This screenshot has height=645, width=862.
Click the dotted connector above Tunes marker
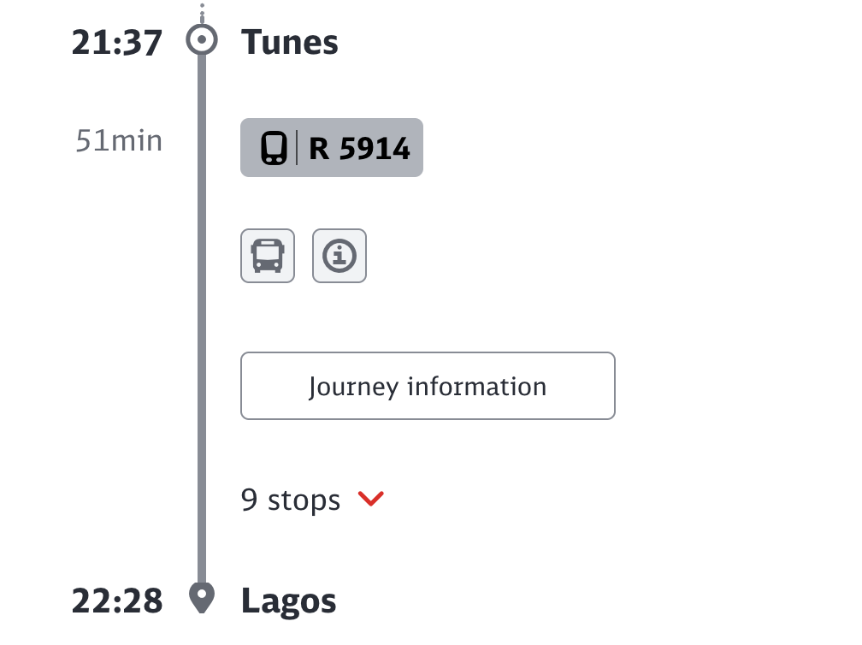(x=202, y=13)
